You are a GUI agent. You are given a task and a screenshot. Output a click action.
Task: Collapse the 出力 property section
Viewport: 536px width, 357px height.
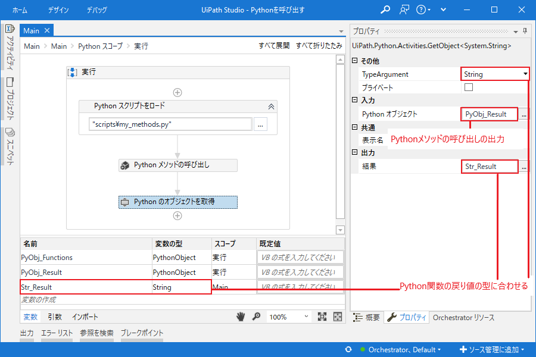pyautogui.click(x=354, y=152)
